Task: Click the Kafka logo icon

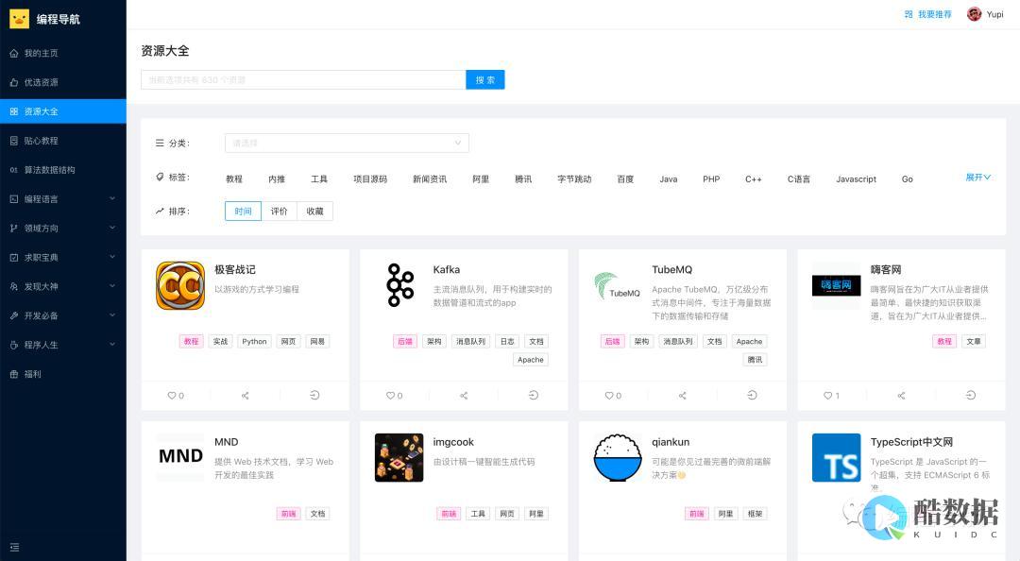Action: tap(399, 285)
